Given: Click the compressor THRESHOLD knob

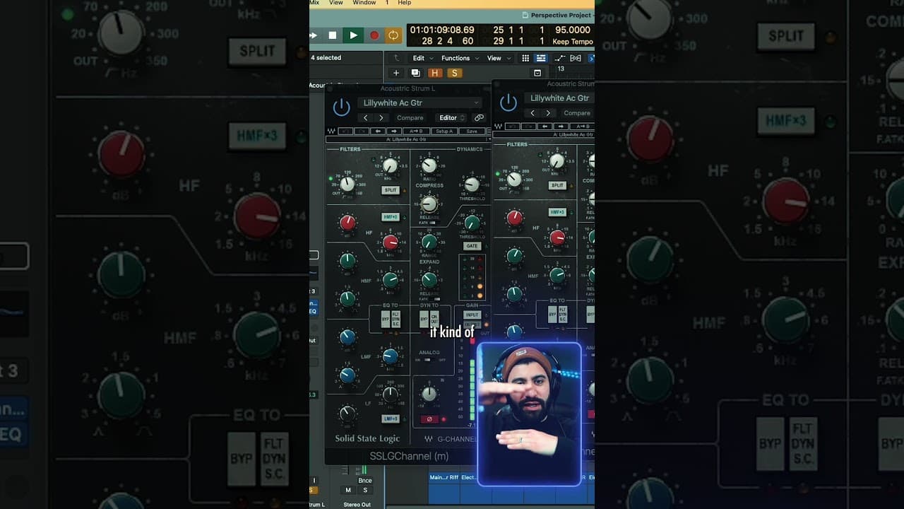Looking at the screenshot, I should point(472,185).
